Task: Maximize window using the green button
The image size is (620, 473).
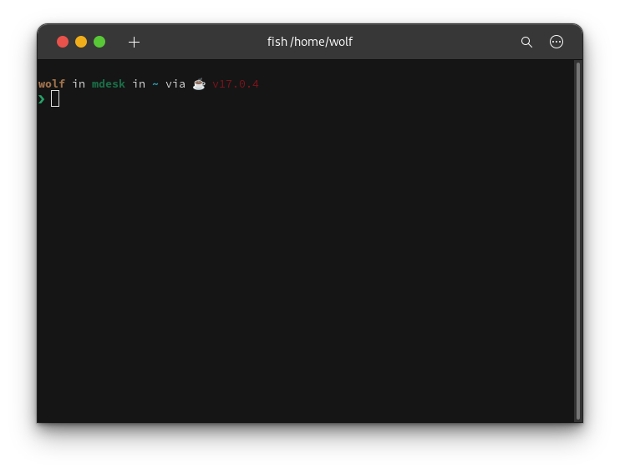Action: (x=99, y=42)
